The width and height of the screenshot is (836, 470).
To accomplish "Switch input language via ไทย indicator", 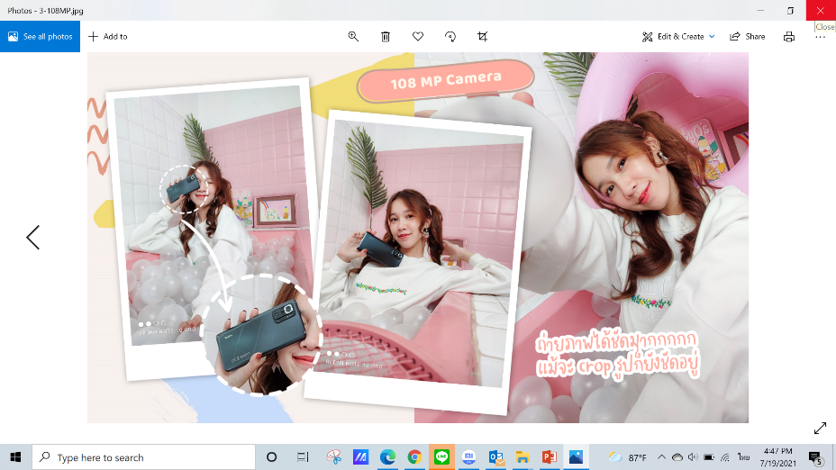I will 744,457.
